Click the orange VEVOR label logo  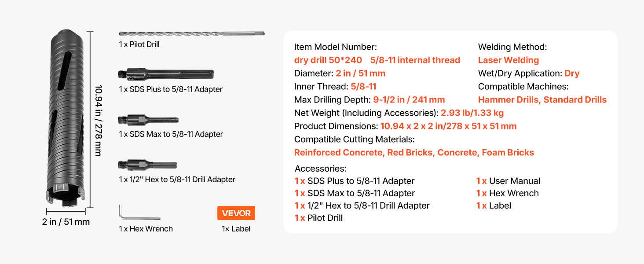pos(236,213)
